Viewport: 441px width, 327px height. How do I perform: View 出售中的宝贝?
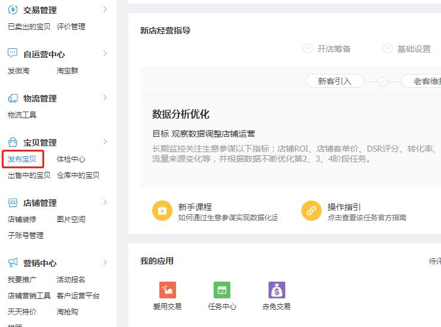coord(29,175)
